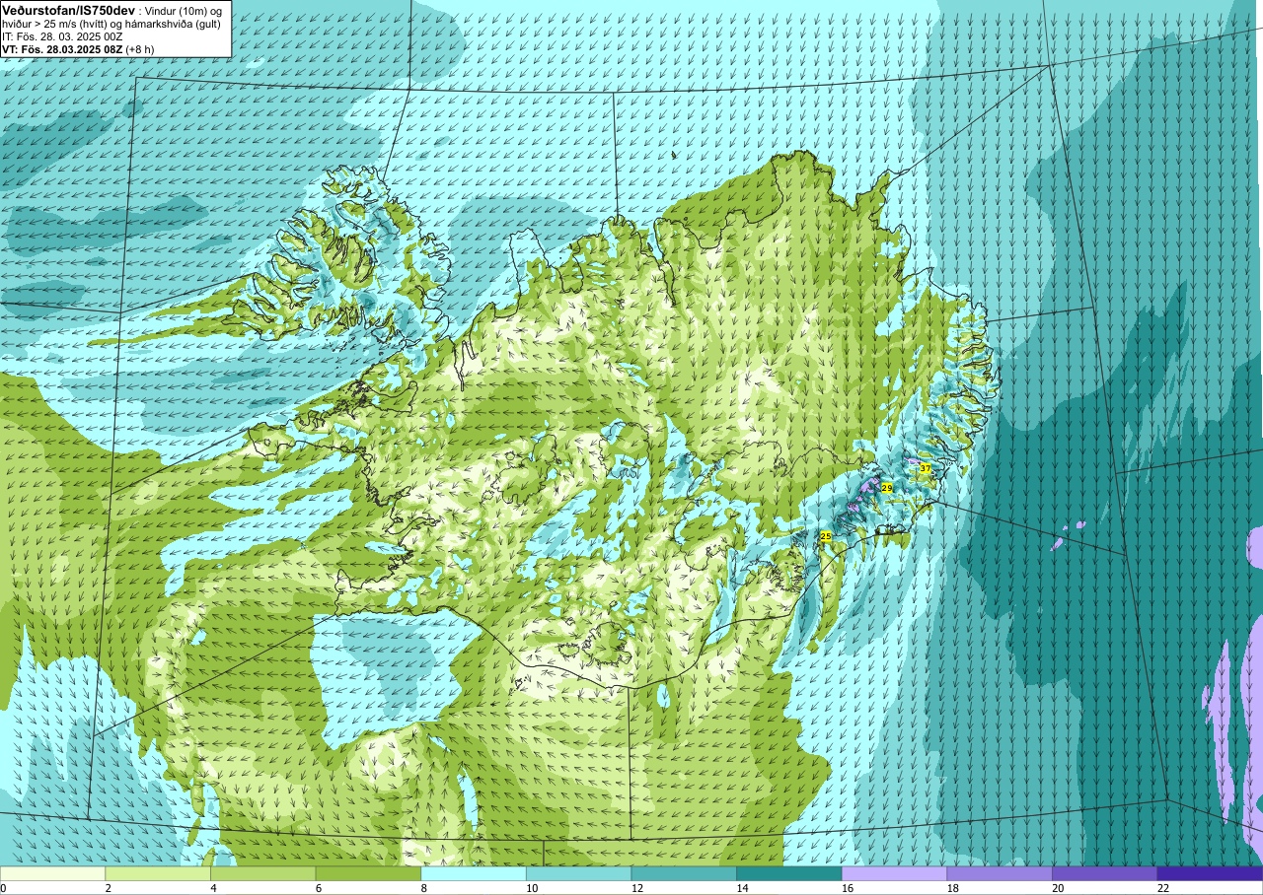This screenshot has height=895, width=1263.
Task: Click the legend scale label 2
Action: tap(108, 888)
